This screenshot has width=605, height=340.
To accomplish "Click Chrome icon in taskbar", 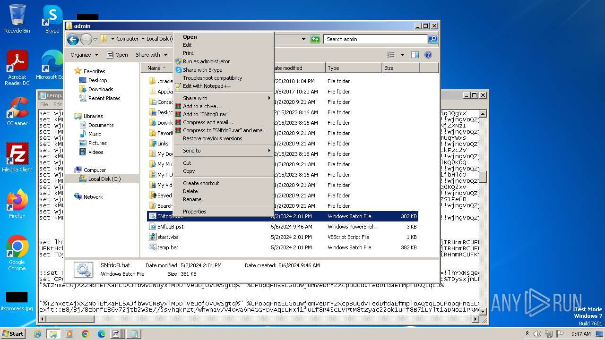I will click(x=86, y=334).
